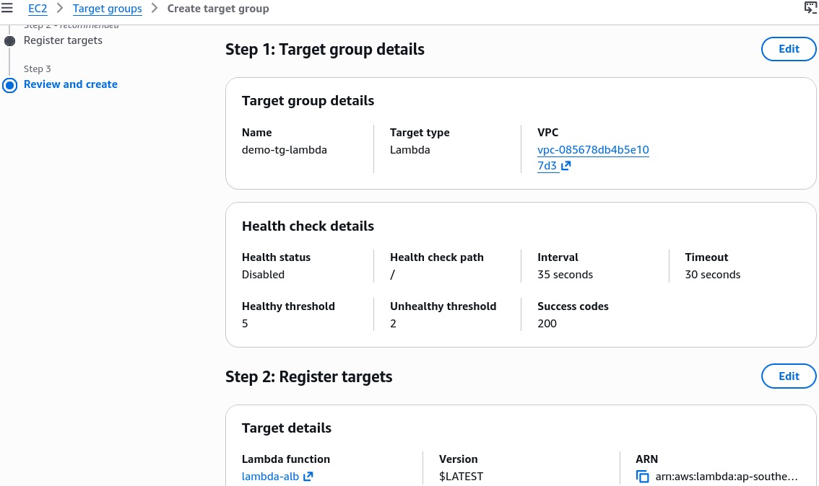Open the hamburger navigation menu

coord(6,9)
